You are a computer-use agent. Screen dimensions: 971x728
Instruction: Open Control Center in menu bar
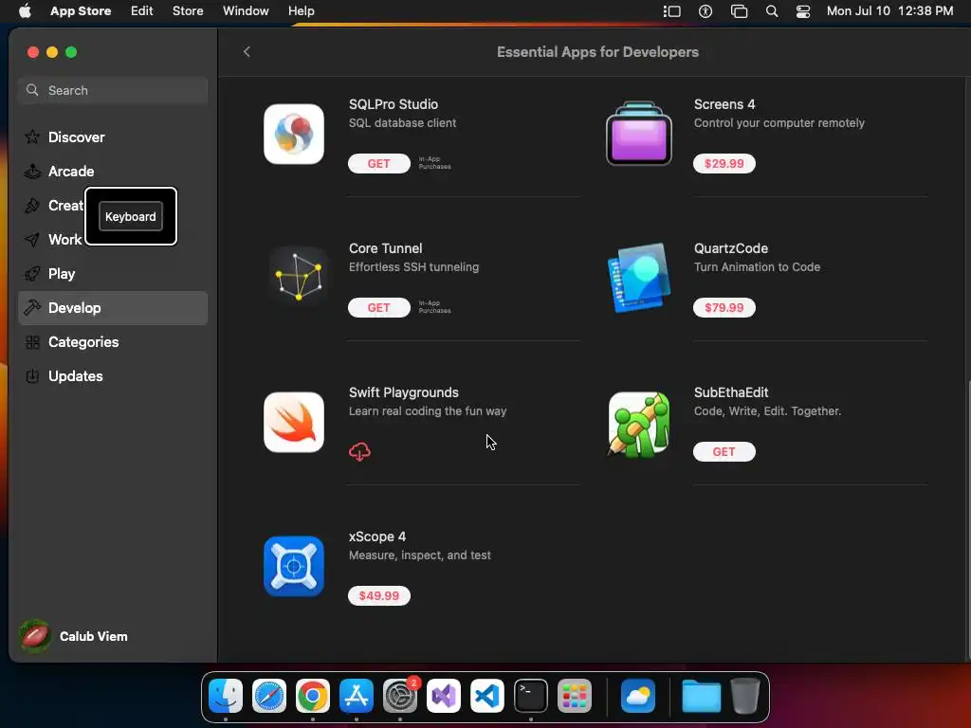802,11
